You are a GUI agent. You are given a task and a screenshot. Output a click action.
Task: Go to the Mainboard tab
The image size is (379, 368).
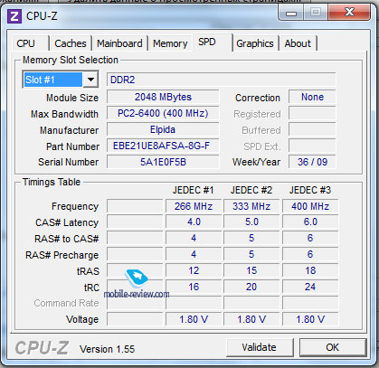[x=119, y=43]
